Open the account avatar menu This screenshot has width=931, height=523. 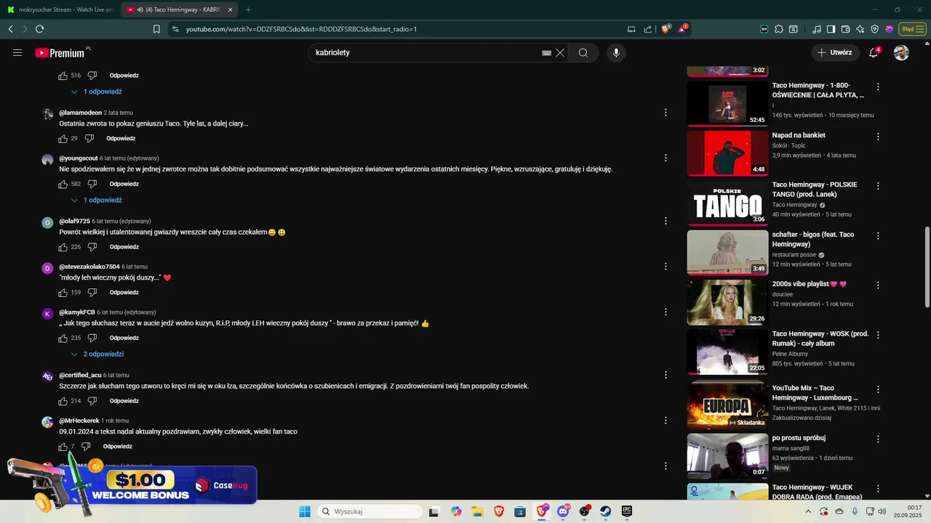coord(901,53)
